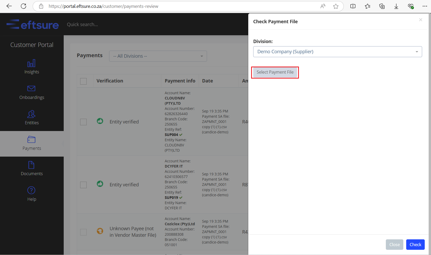Viewport: 431px width, 255px height.
Task: Go to Entities people icon
Action: [x=31, y=114]
